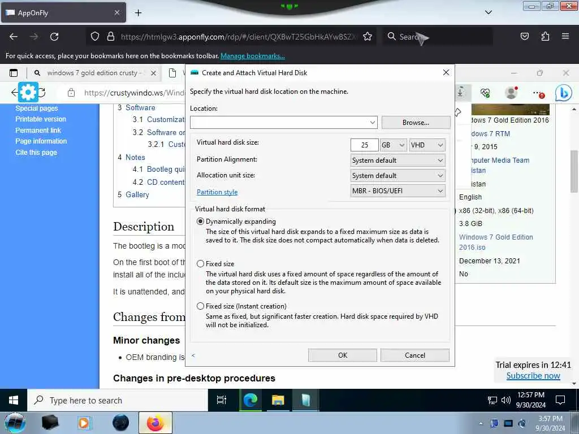This screenshot has height=434, width=579.
Task: Open media player in the outer taskbar
Action: (85, 423)
